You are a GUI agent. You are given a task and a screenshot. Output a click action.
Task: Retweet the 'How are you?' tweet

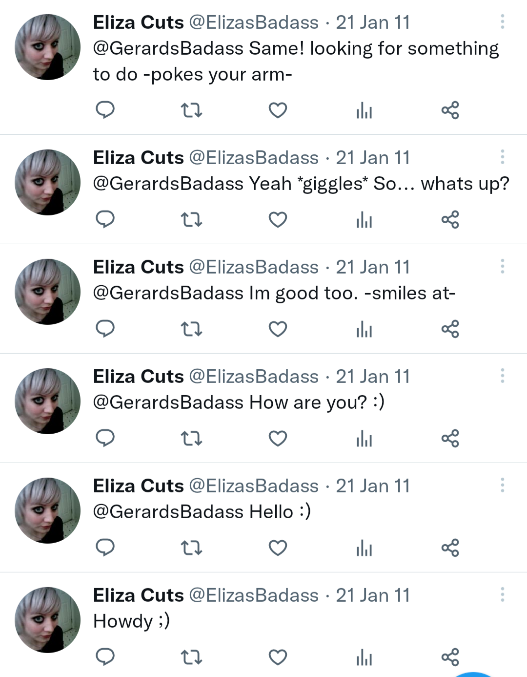click(x=191, y=439)
